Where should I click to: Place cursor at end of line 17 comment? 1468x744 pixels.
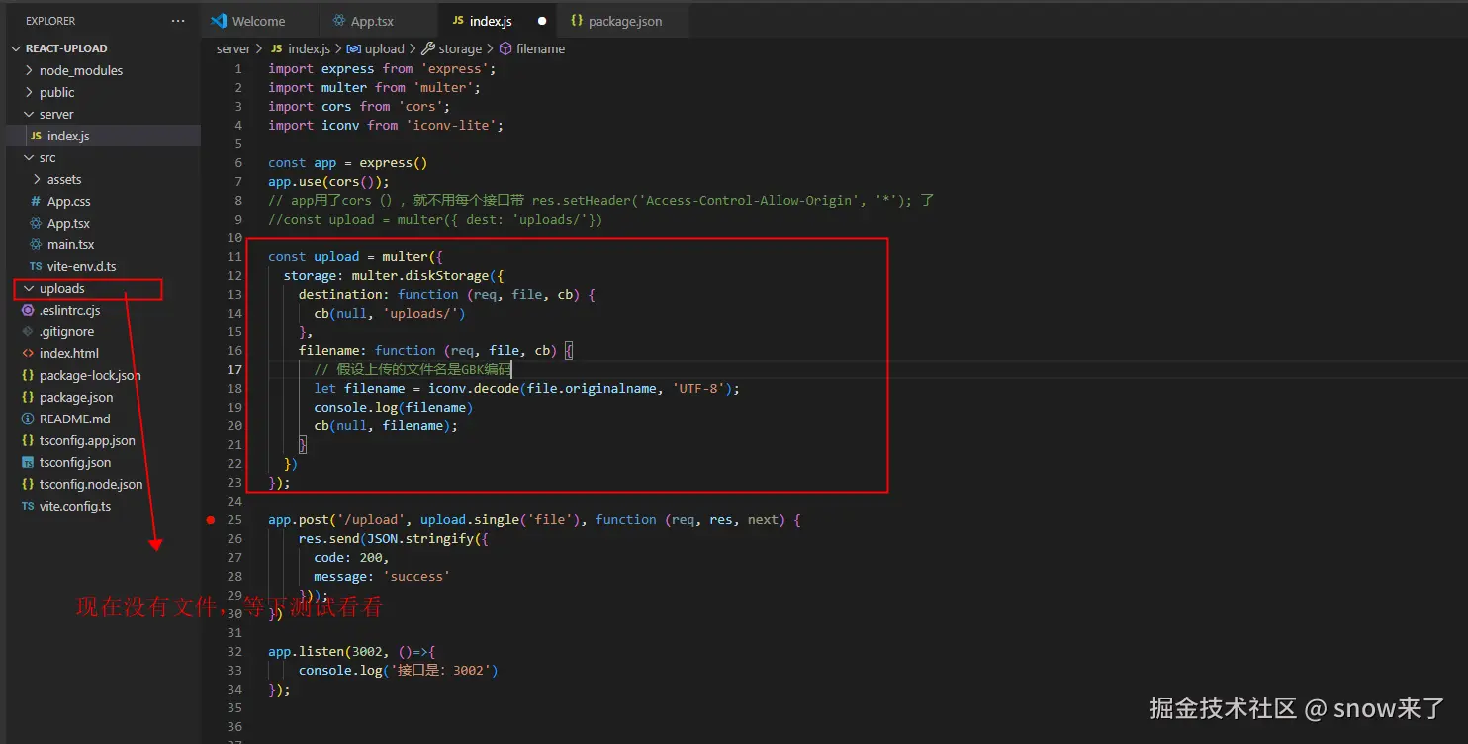click(511, 369)
